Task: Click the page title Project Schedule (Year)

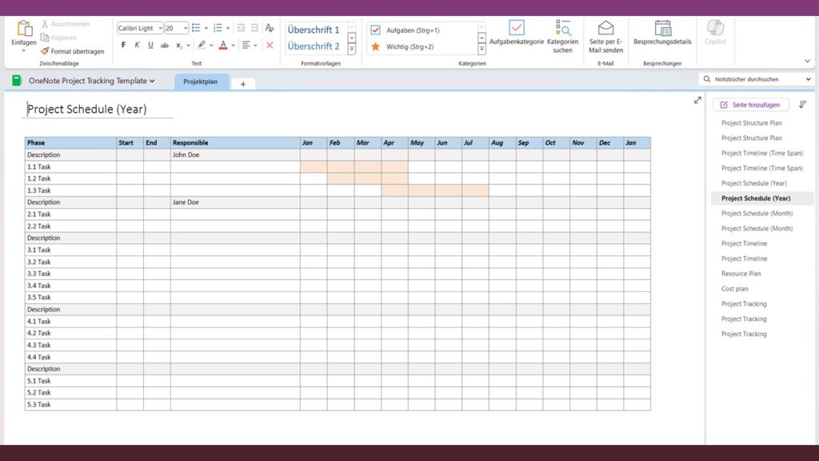Action: [86, 109]
